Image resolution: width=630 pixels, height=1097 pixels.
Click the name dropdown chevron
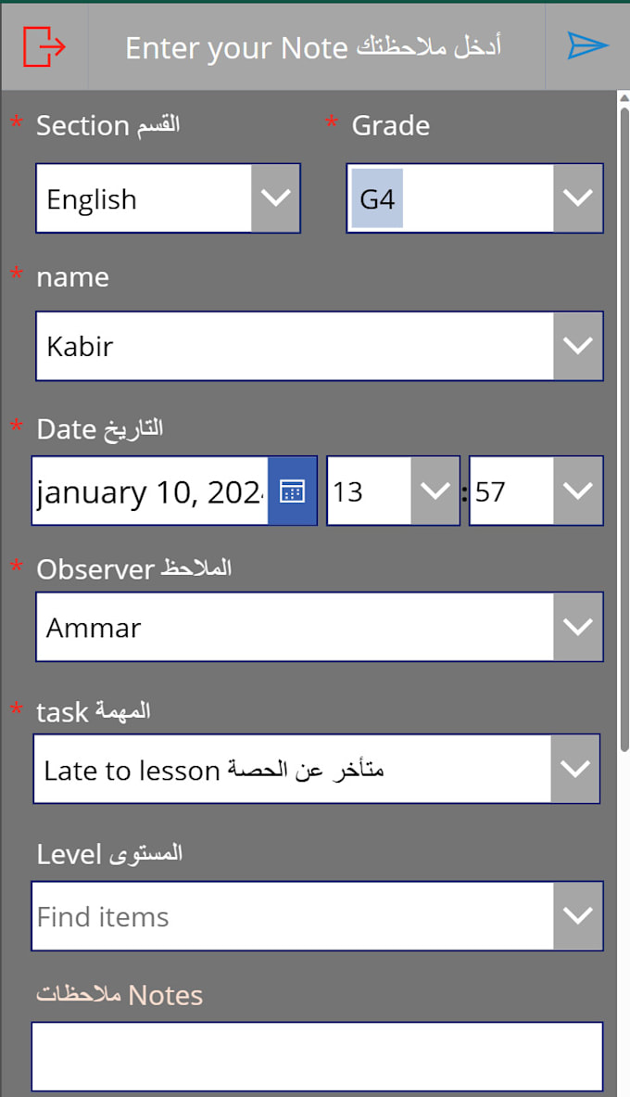coord(578,346)
